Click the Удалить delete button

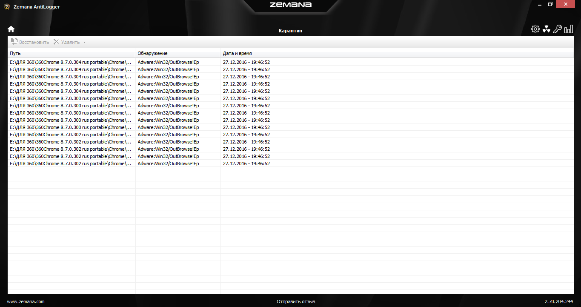tap(66, 42)
